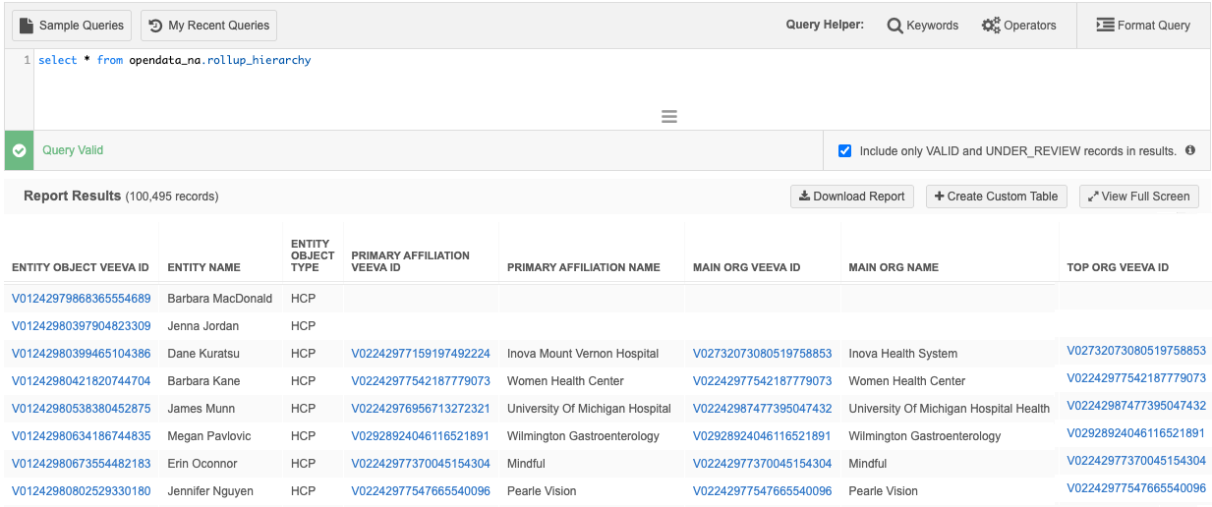This screenshot has height=507, width=1212.
Task: Click the Format Query button
Action: coord(1143,26)
